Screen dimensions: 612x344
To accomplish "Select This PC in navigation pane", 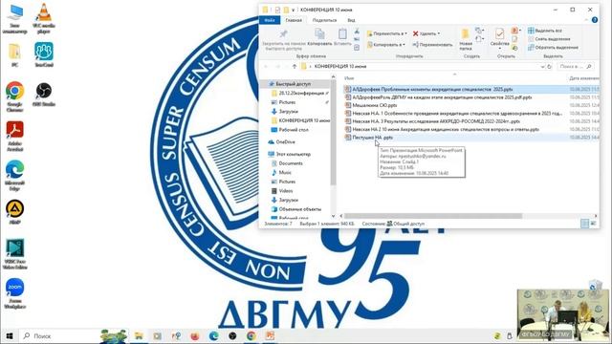I will tap(294, 154).
